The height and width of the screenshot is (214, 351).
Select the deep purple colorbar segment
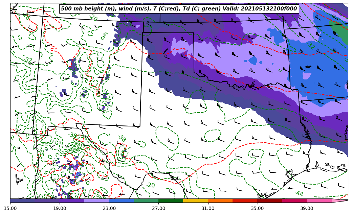(x=72, y=200)
